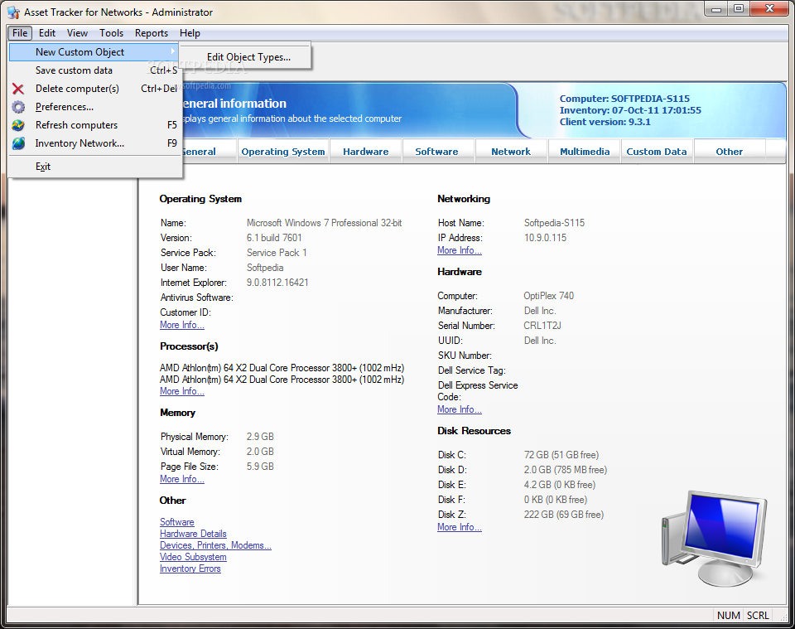Open the Edit menu
Screen dimensions: 795x629
(x=47, y=33)
